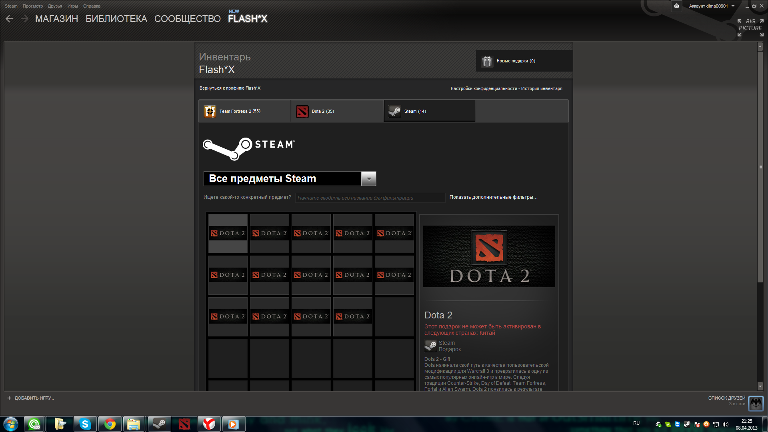Switch to Dota 2 (35) inventory

click(337, 111)
